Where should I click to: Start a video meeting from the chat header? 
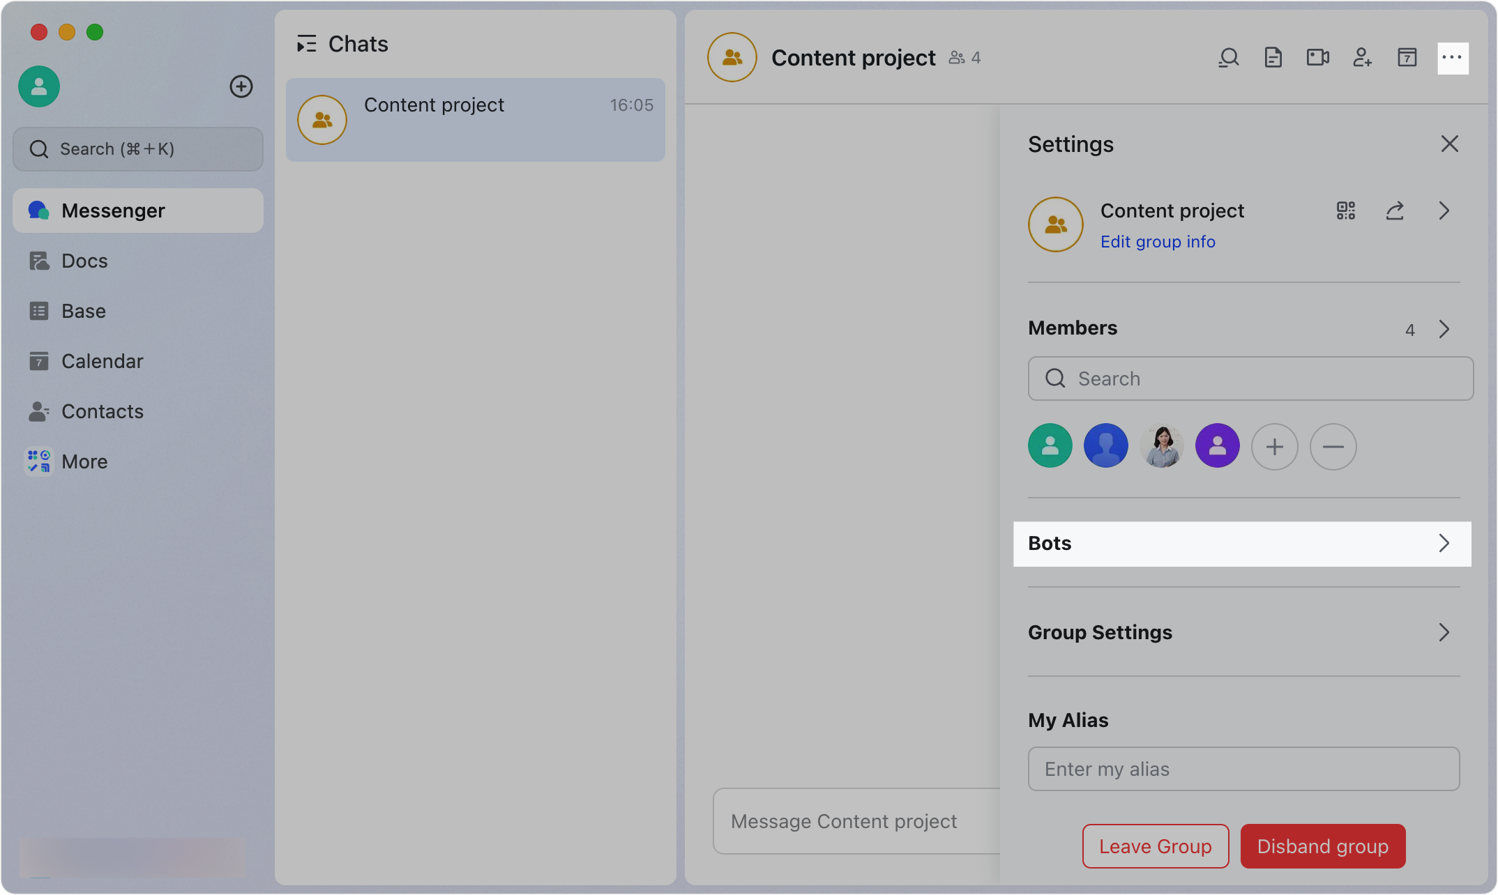click(1318, 58)
